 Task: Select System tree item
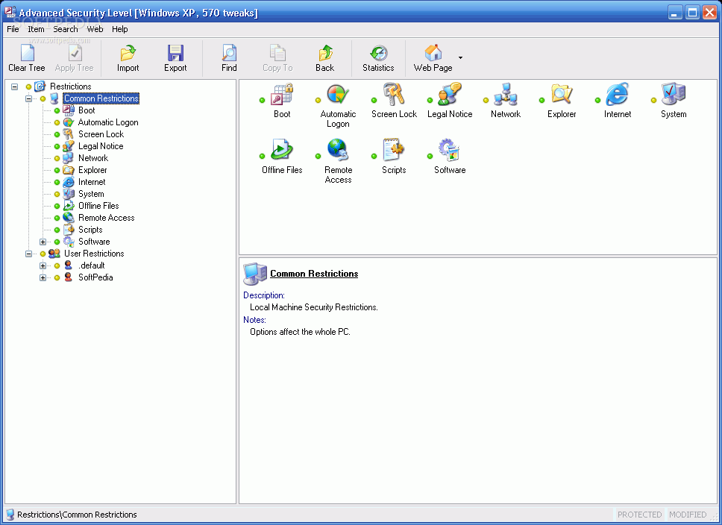coord(91,194)
